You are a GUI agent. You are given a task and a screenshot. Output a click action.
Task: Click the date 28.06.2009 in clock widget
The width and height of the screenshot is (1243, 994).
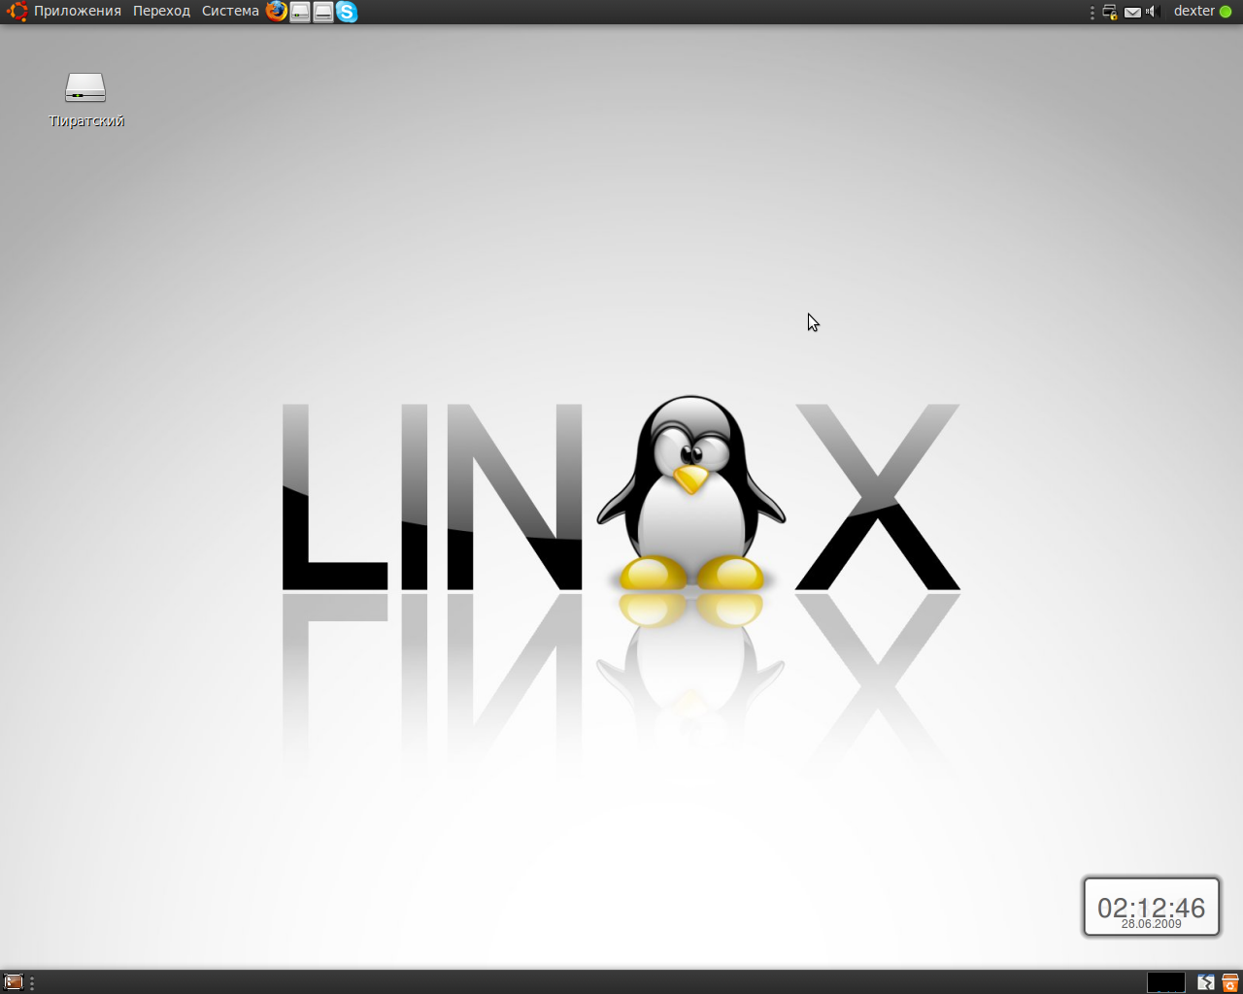click(1152, 924)
